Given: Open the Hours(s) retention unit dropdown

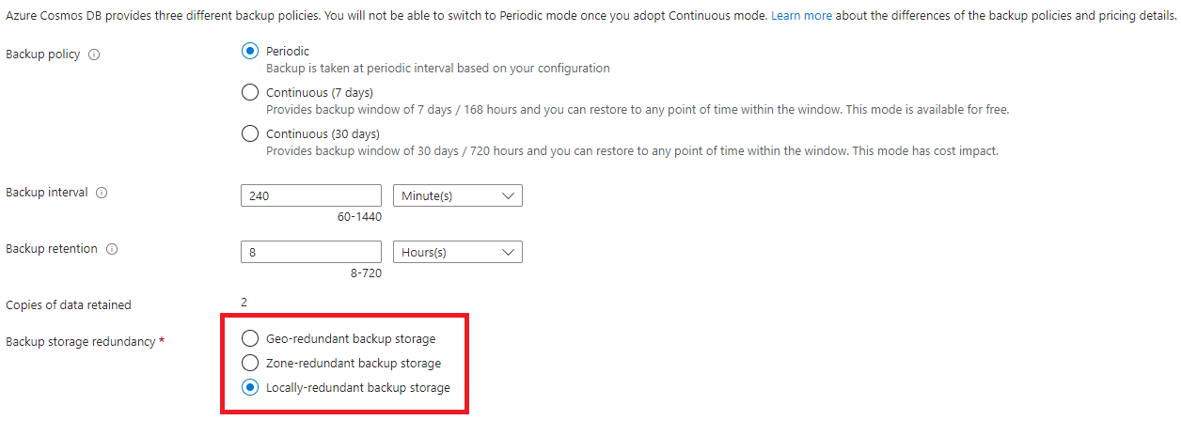Looking at the screenshot, I should pyautogui.click(x=457, y=252).
